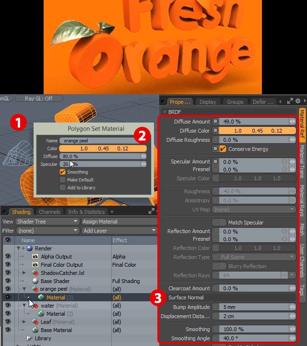Enable Make Default checkbox
Viewport: 307px width, 346px height.
coord(62,180)
